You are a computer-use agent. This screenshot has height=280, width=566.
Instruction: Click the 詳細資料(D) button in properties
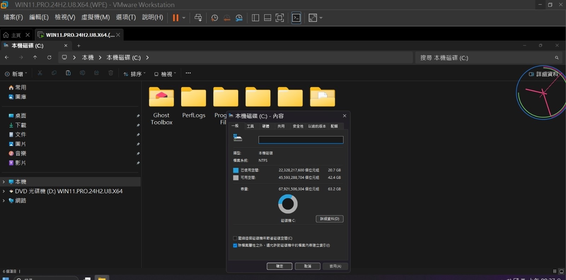click(330, 219)
